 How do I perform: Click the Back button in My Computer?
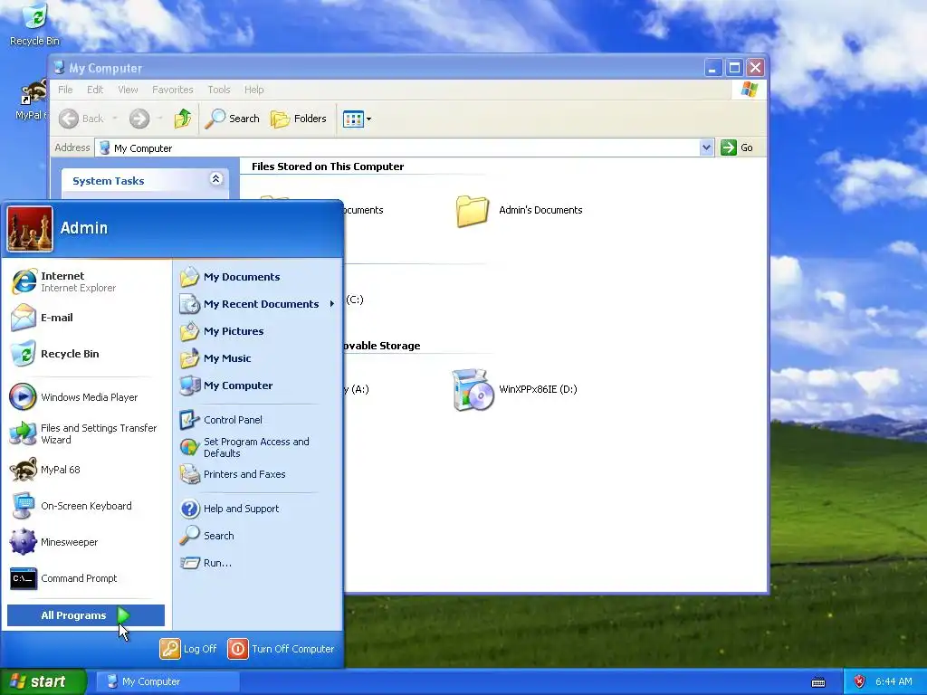point(81,119)
